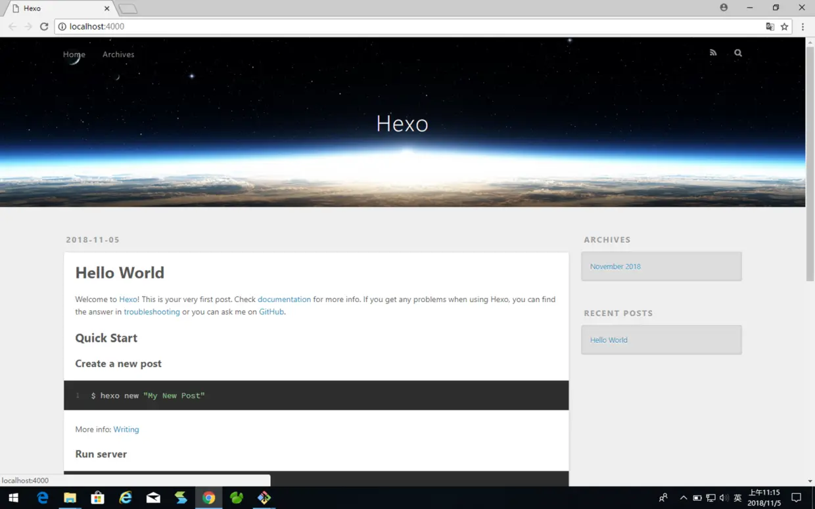Show hidden system tray icons chevron
815x509 pixels.
pyautogui.click(x=684, y=498)
